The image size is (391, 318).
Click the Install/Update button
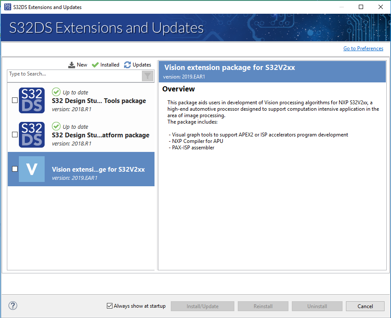[x=203, y=306]
